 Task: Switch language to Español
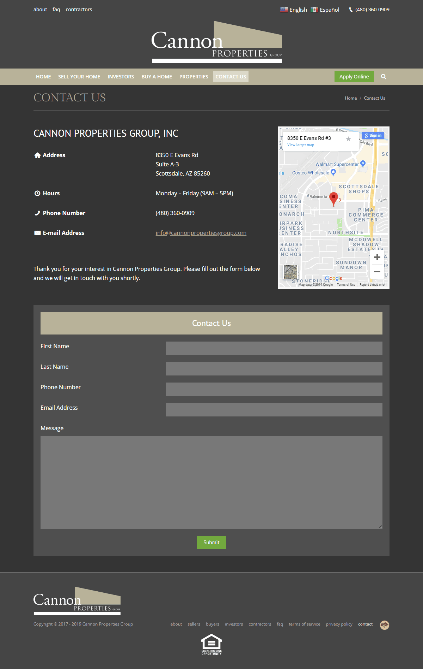tap(330, 10)
